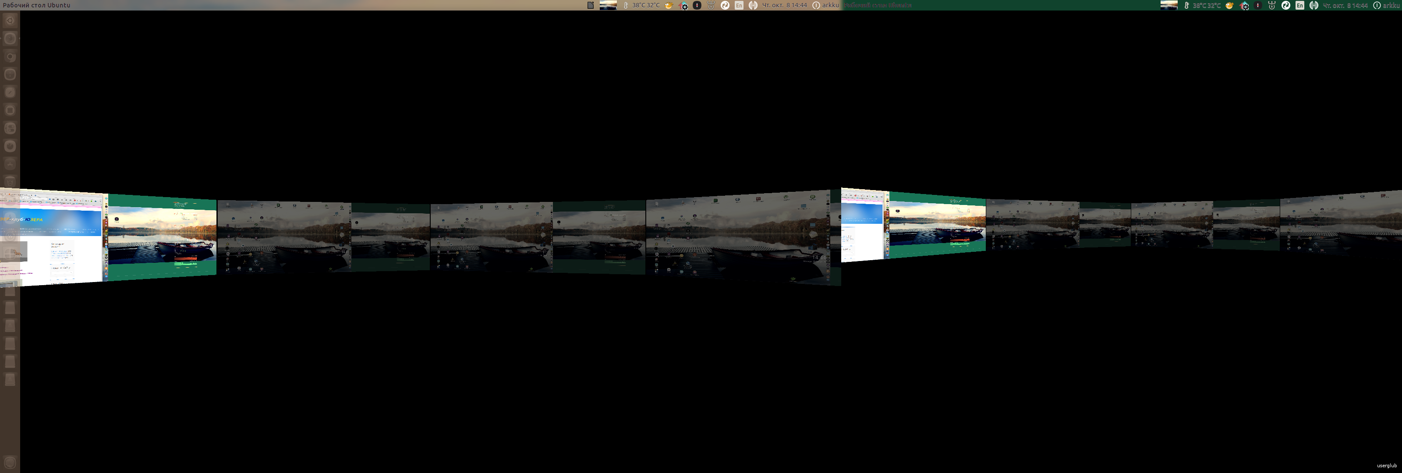Open the clock calendar on left monitor's panel
Viewport: 1402px width, 473px height.
(784, 5)
